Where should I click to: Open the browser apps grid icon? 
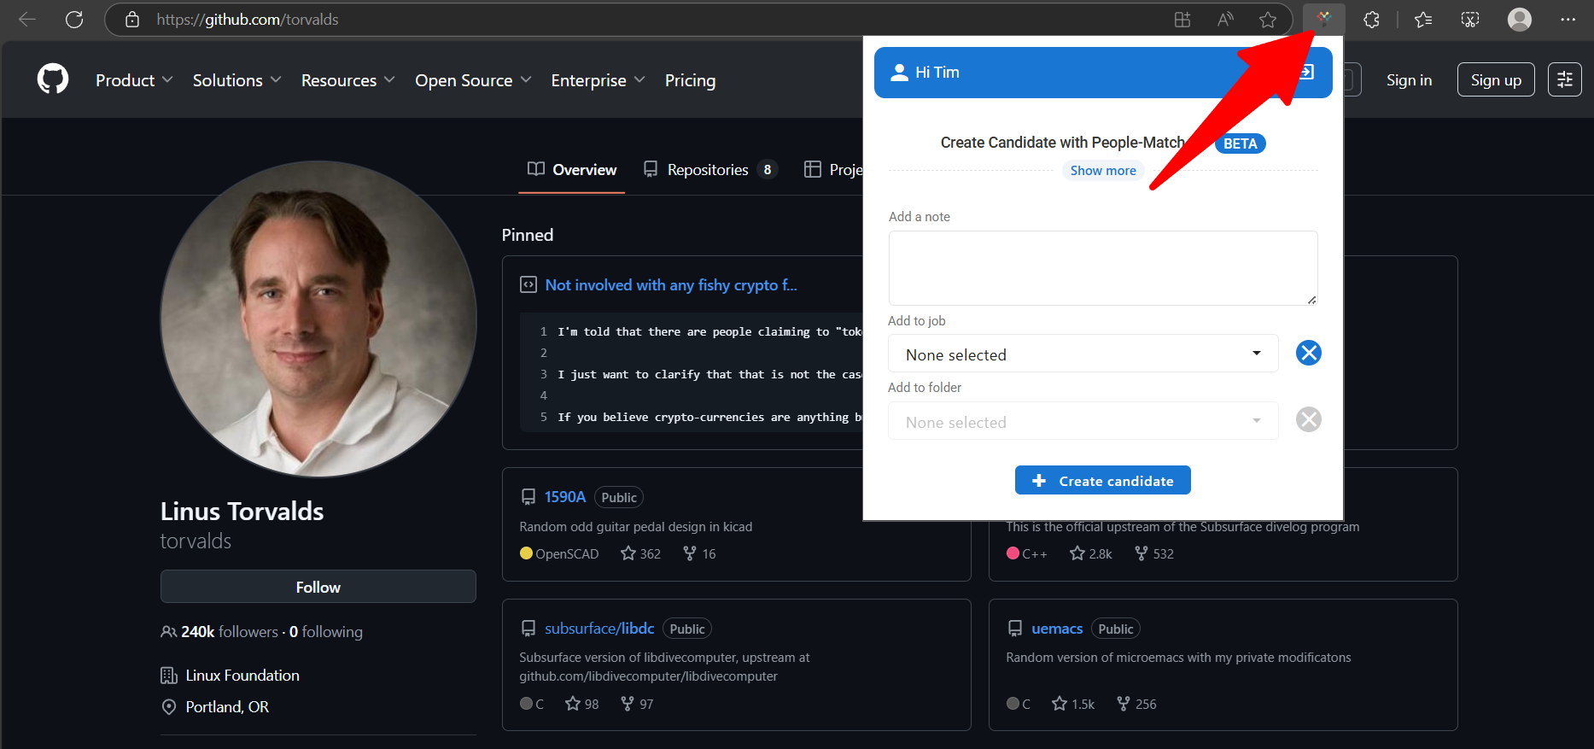[x=1182, y=20]
